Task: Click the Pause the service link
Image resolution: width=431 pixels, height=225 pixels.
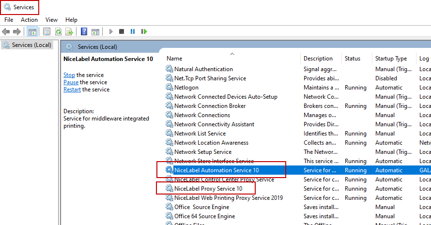Action: pos(71,82)
